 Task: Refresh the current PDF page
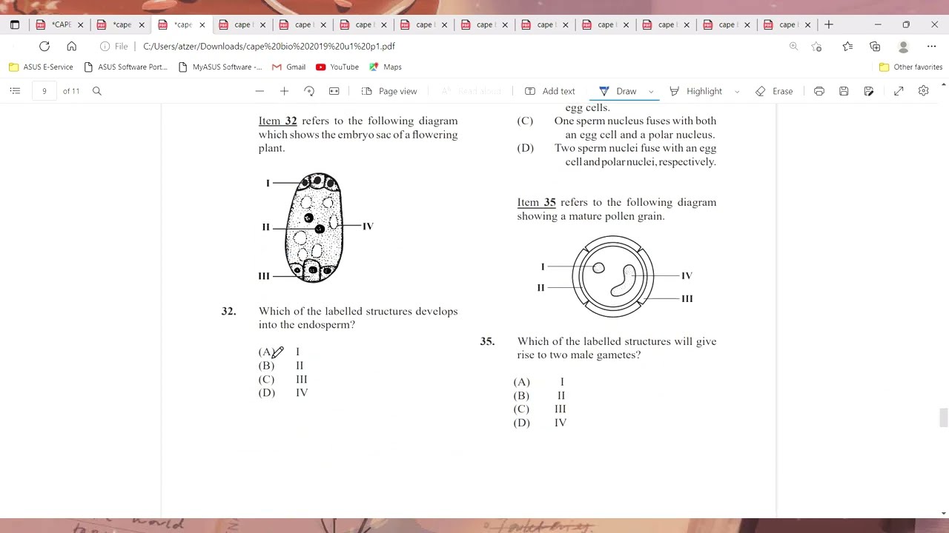click(44, 46)
